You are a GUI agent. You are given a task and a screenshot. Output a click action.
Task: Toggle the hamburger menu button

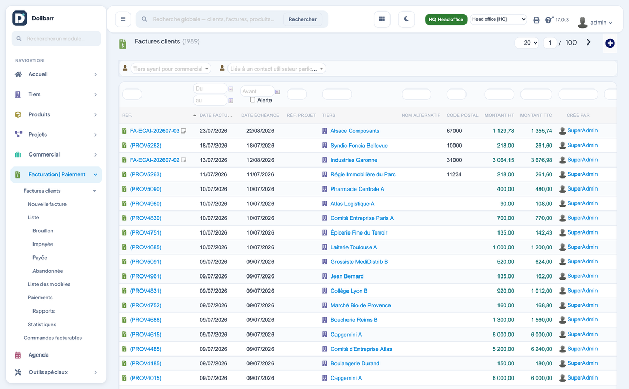pos(123,19)
